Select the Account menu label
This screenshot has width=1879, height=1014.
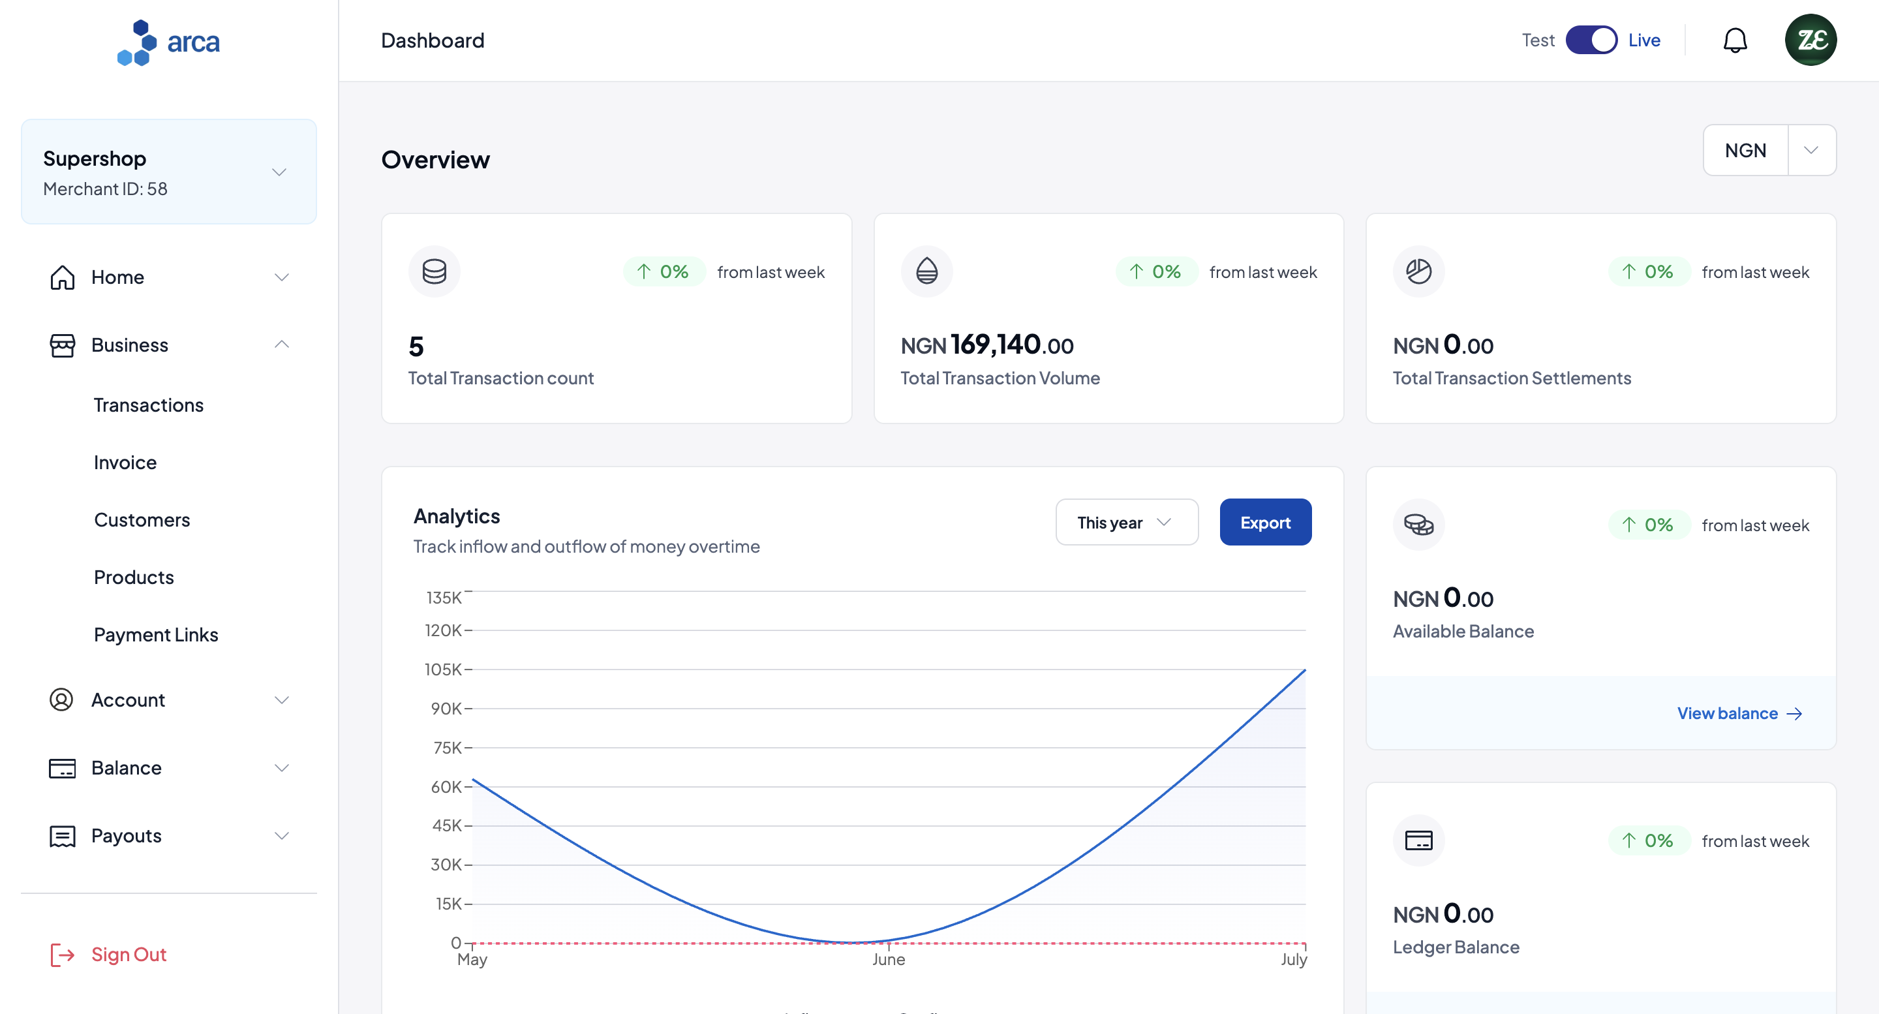[x=129, y=699]
